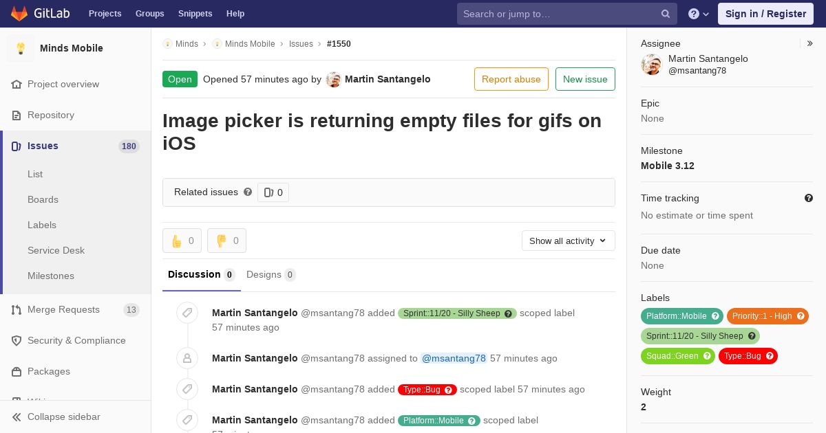Click the Issues sidebar icon

(17, 146)
